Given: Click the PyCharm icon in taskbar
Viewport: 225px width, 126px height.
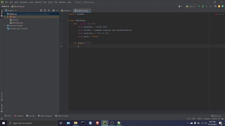Looking at the screenshot, I should 105,123.
